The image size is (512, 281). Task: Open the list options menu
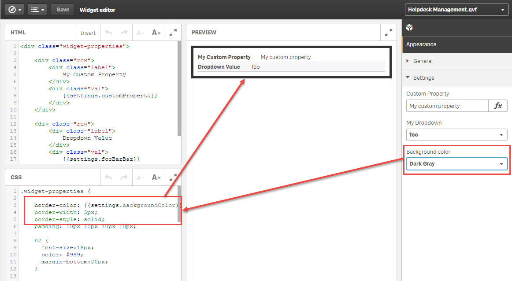[x=37, y=10]
